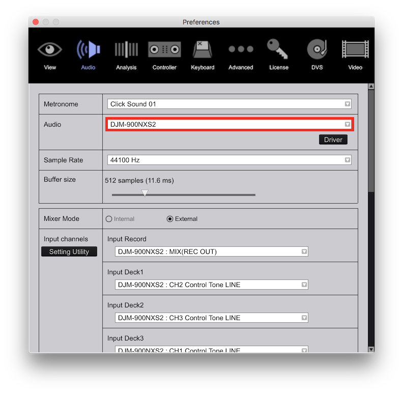This screenshot has height=394, width=403.
Task: Click the Input Deck1 heading
Action: coord(125,272)
